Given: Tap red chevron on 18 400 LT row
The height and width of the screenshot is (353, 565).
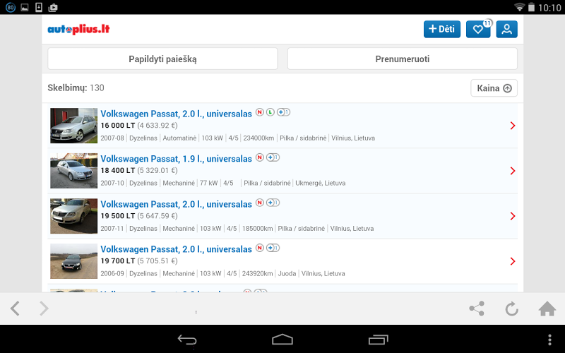Looking at the screenshot, I should point(513,171).
